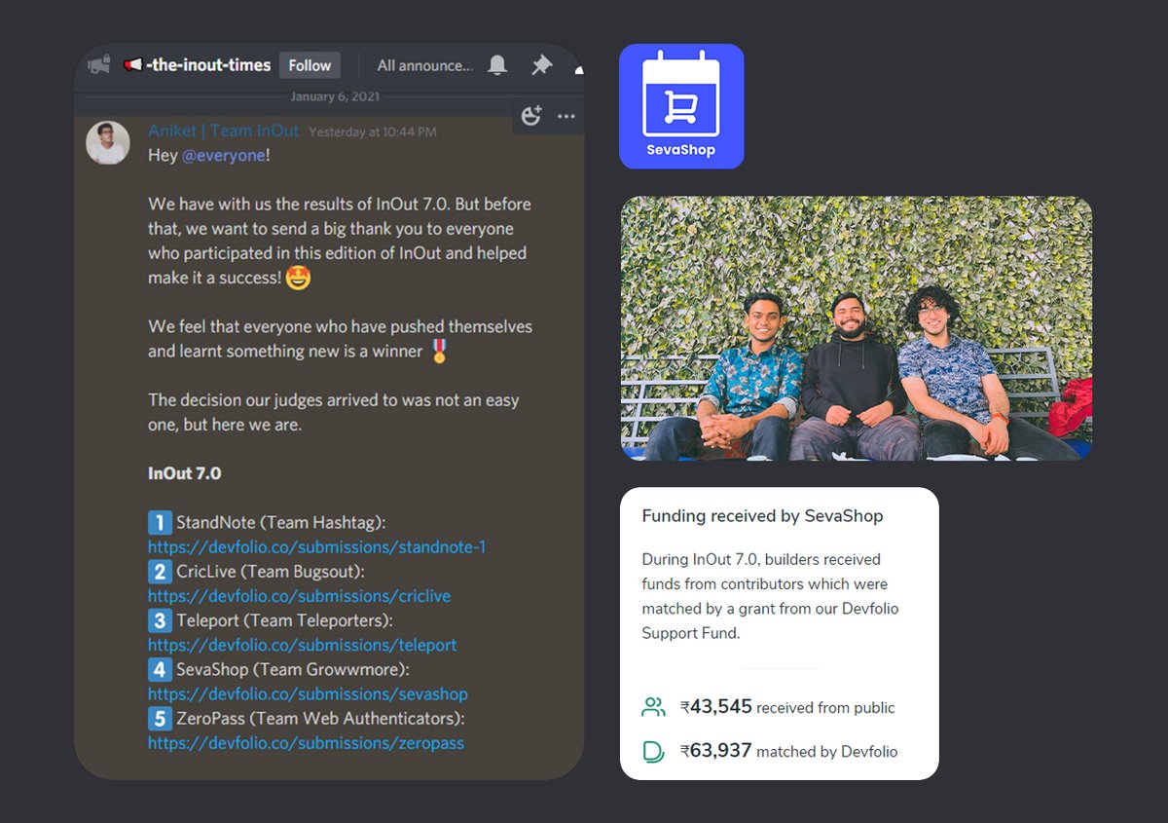Click the '-the-inout-times' channel name
Viewport: 1168px width, 823px height.
[x=208, y=65]
